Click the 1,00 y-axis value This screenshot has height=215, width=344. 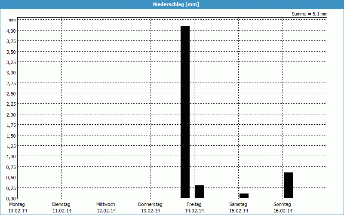[x=11, y=157]
